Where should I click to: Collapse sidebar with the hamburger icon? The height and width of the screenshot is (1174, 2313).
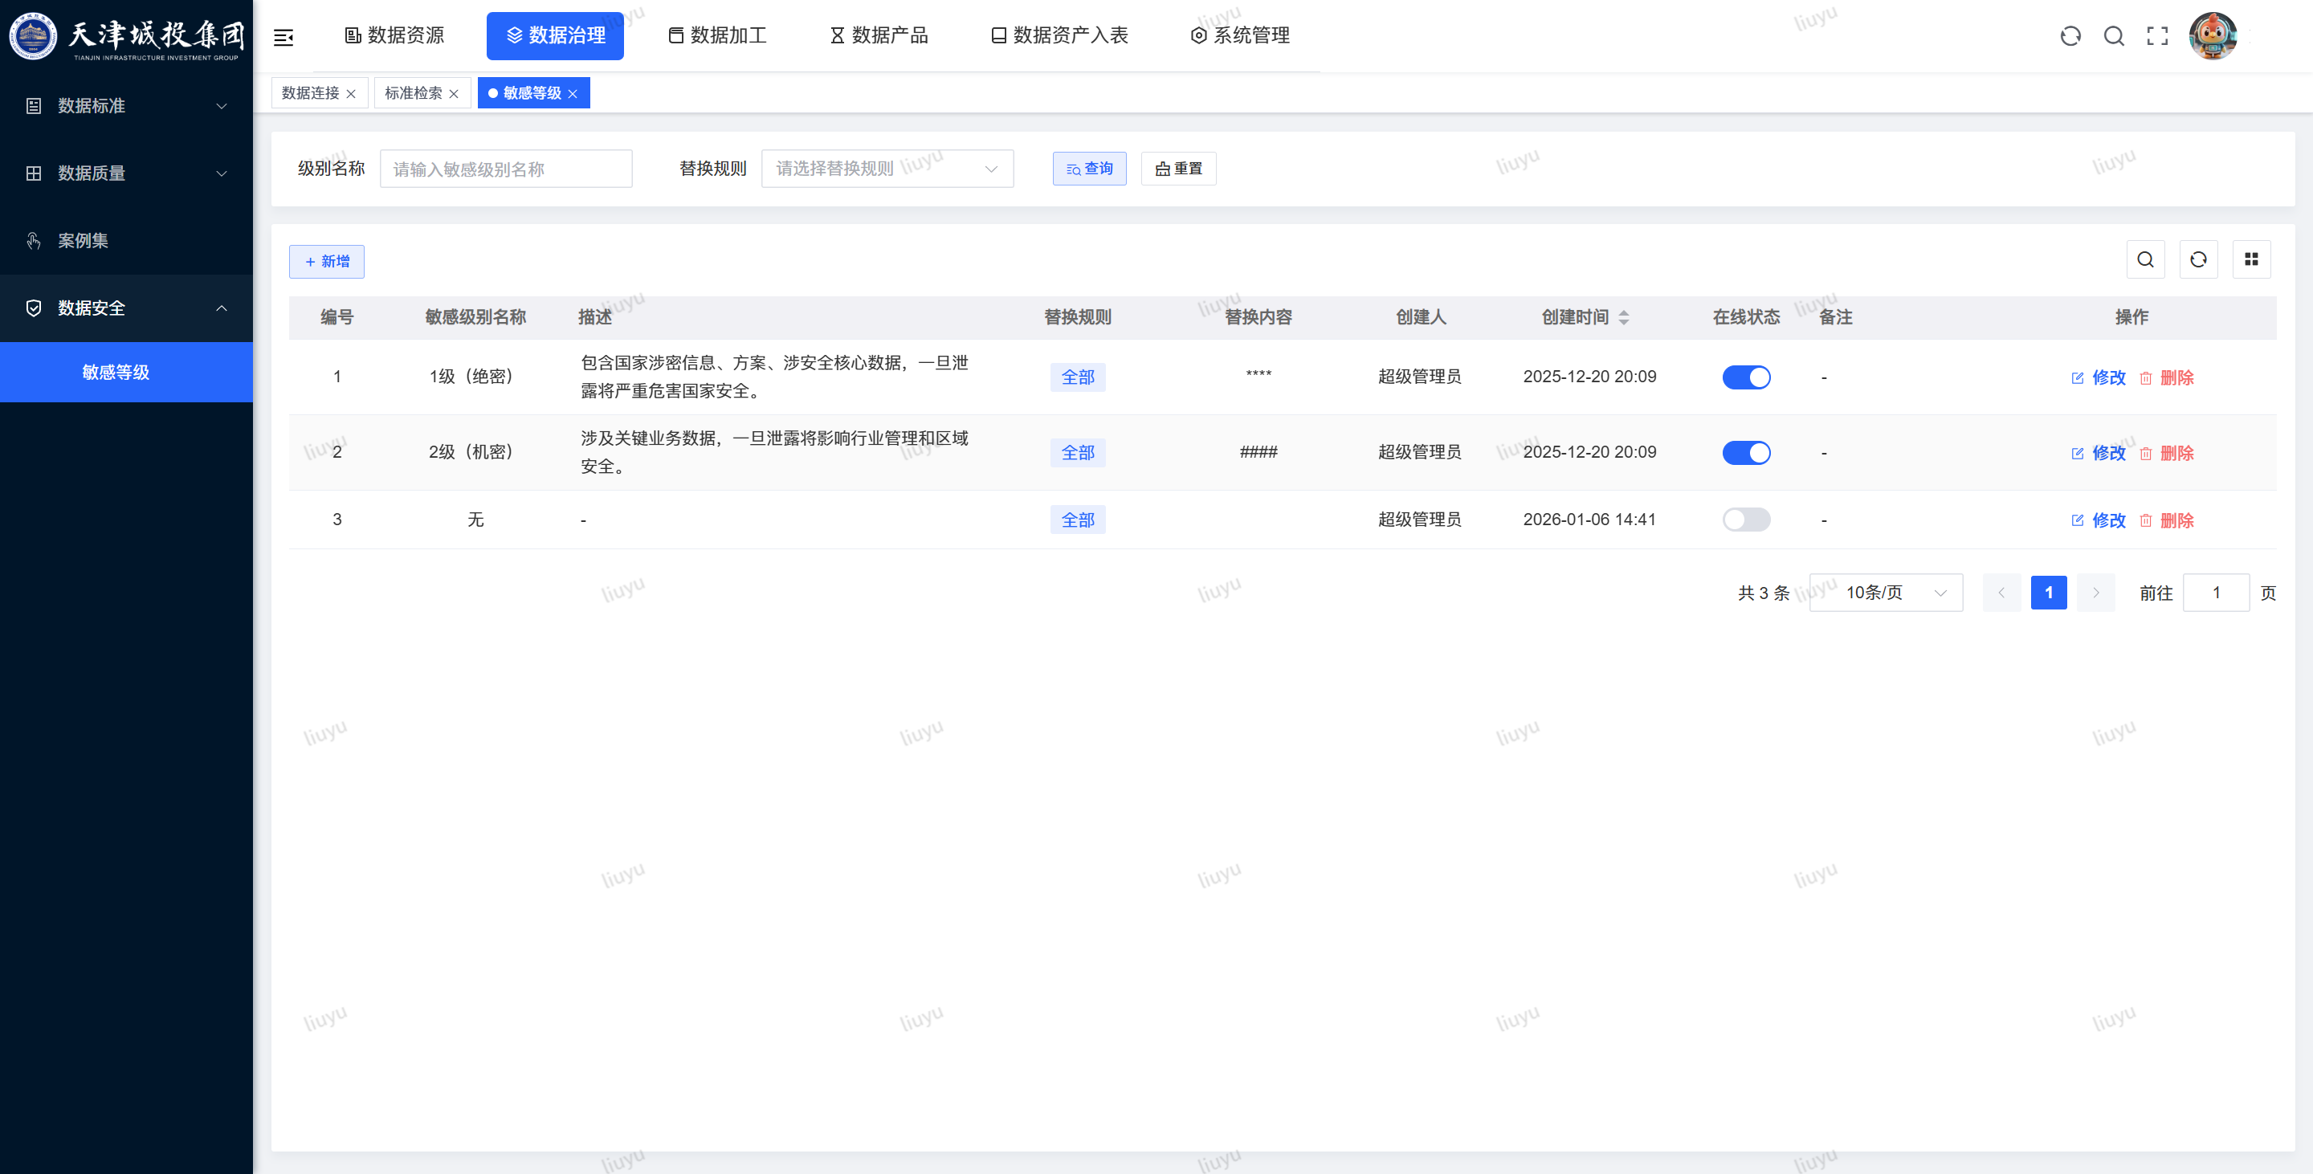pyautogui.click(x=284, y=37)
